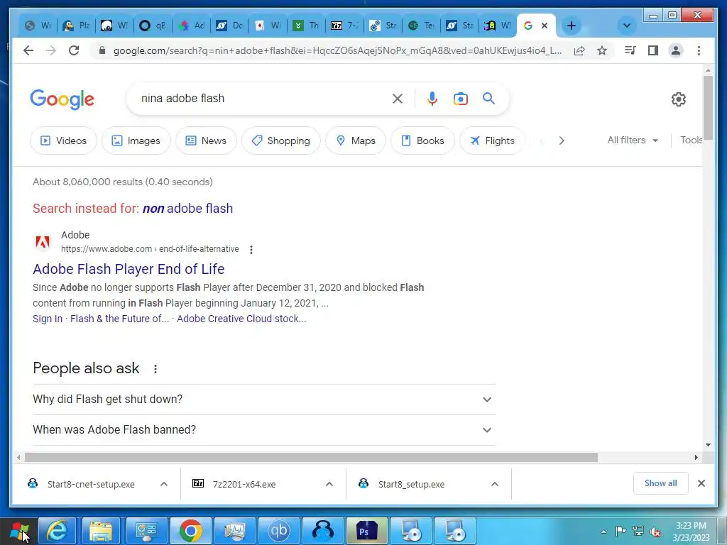Close the active Google tab
The height and width of the screenshot is (545, 727).
(x=545, y=26)
